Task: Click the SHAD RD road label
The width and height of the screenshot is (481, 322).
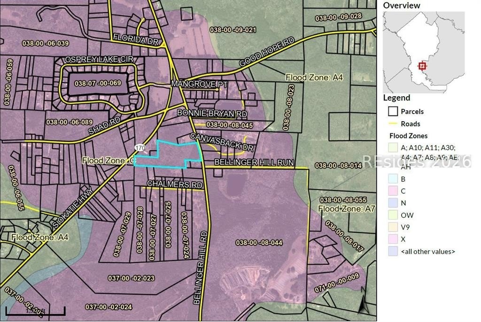Action: [104, 125]
